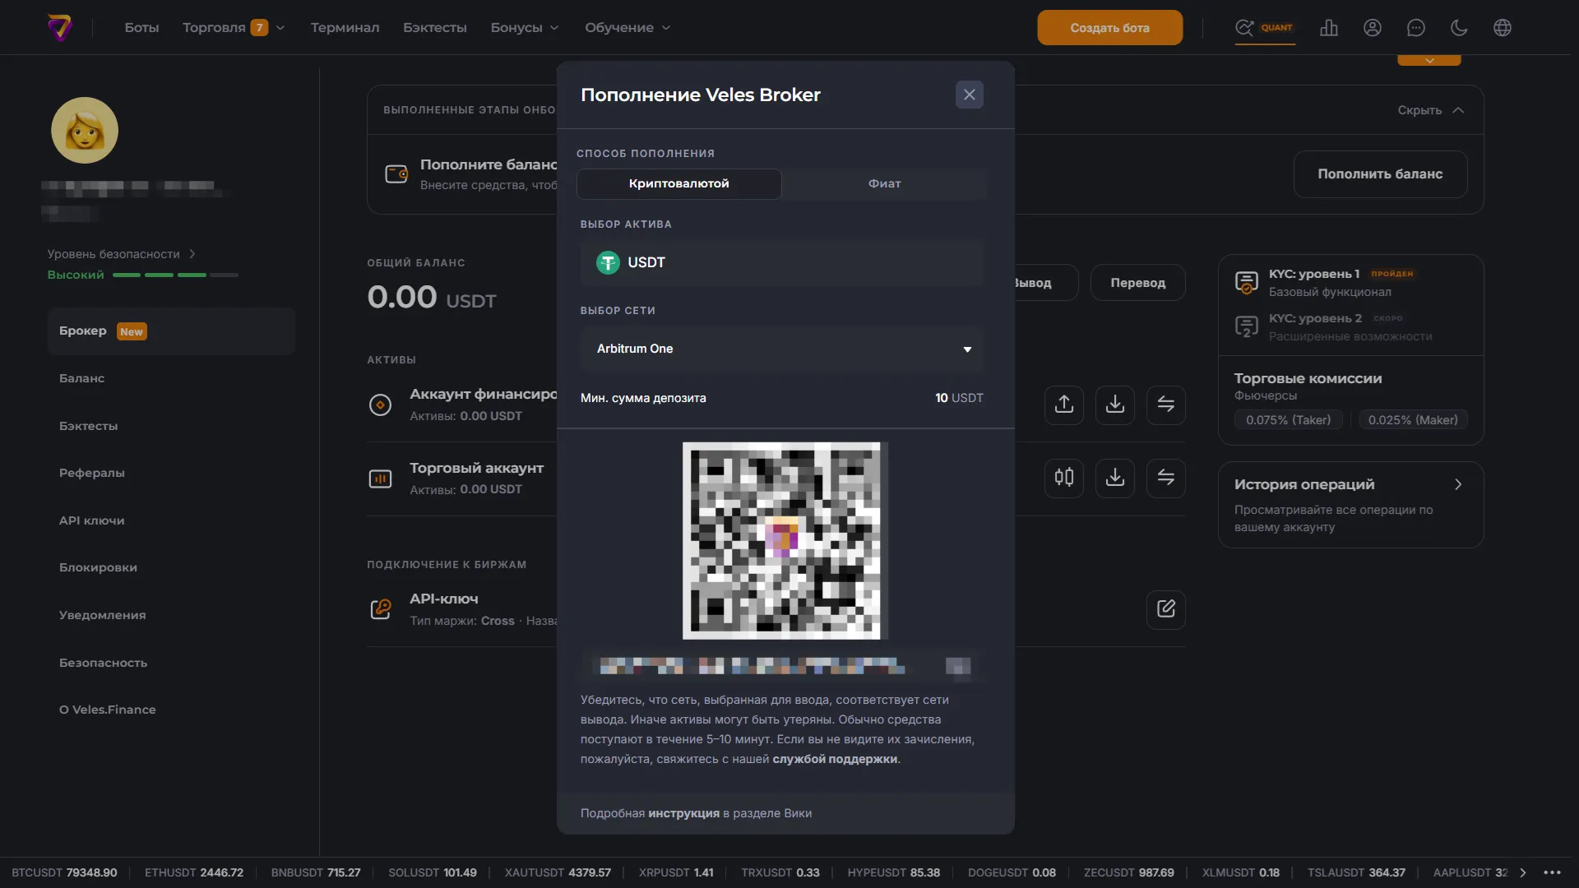Open История операций arrow
The width and height of the screenshot is (1579, 888).
[x=1458, y=484]
